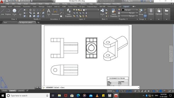
Task: Toggle PAPER space button in status bar
Action: (110, 91)
